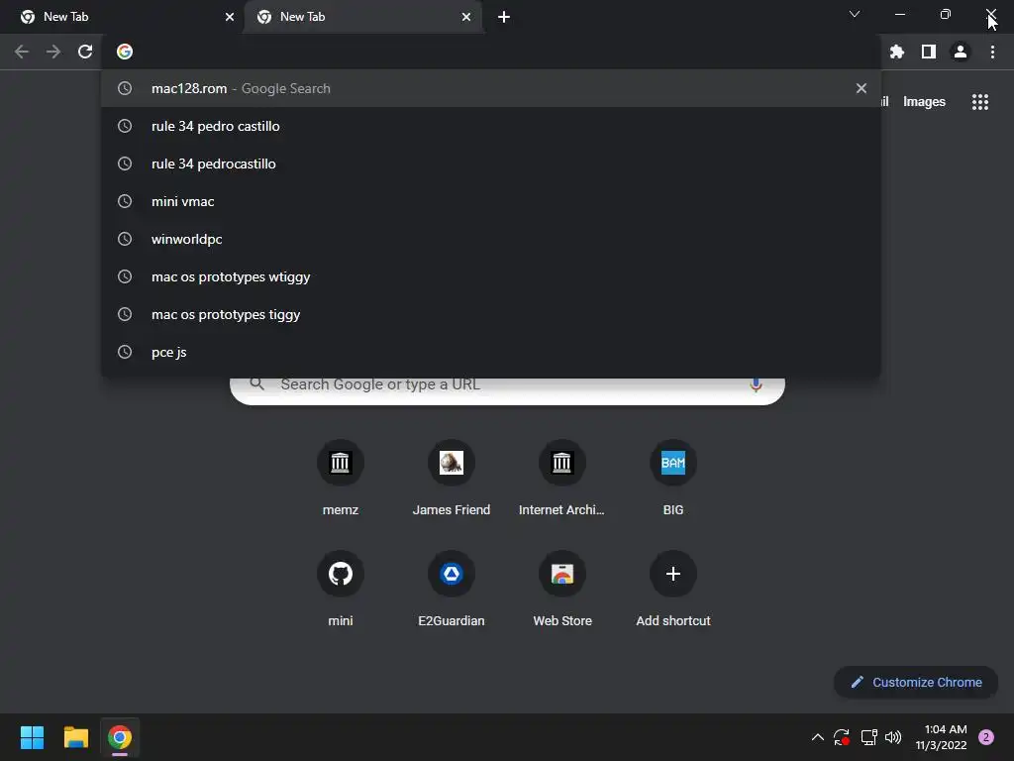The width and height of the screenshot is (1014, 761).
Task: Click the forward navigation arrow
Action: click(x=53, y=52)
